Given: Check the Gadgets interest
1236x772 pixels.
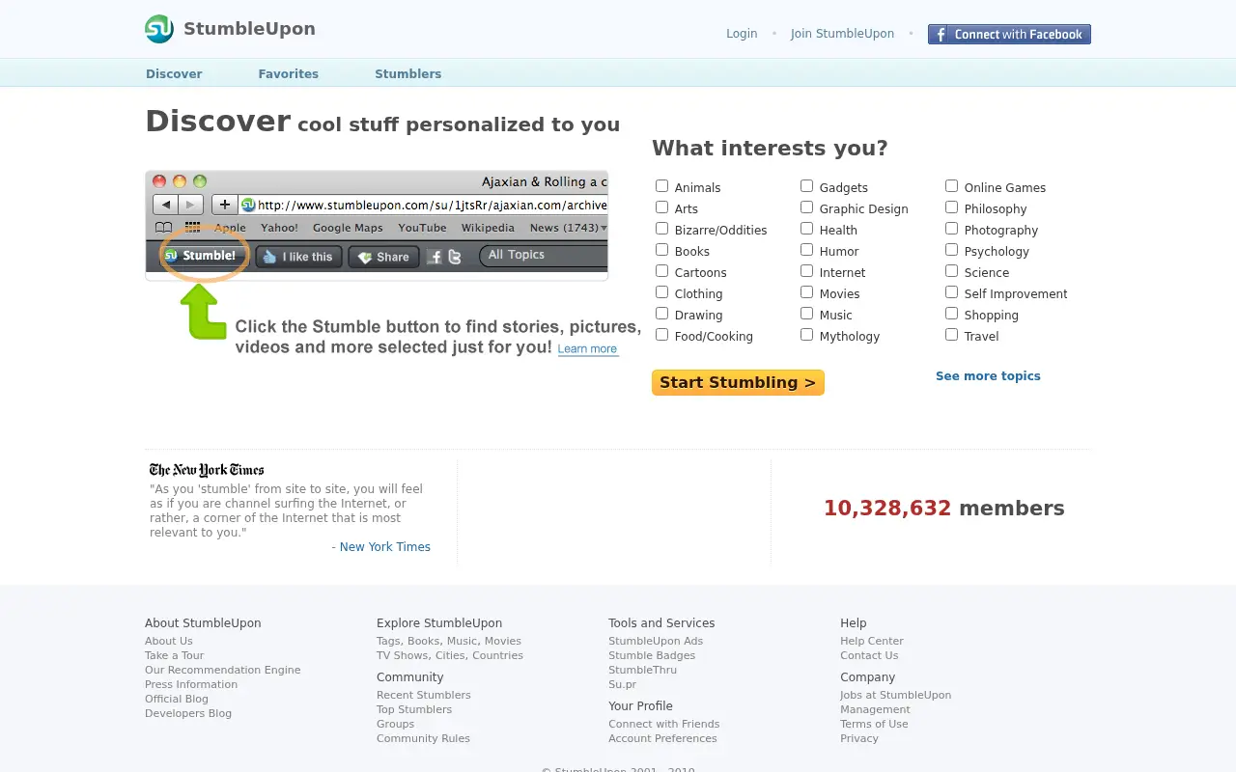Looking at the screenshot, I should 806,186.
